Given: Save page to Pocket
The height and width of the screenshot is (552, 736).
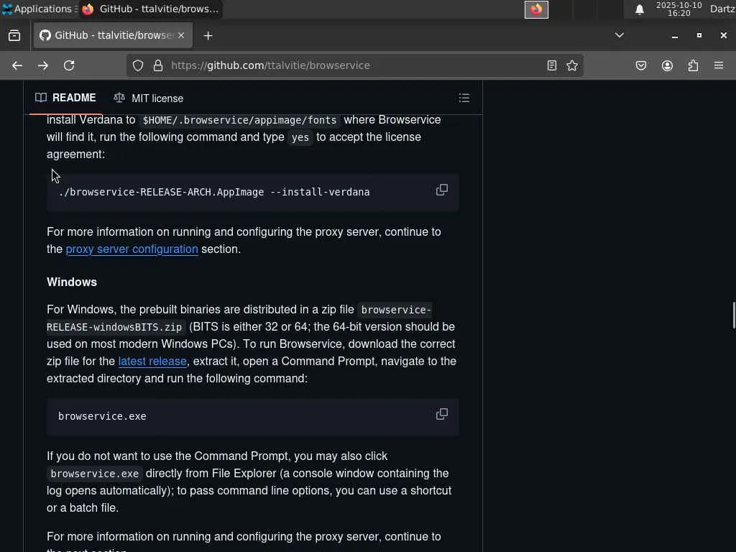Looking at the screenshot, I should [x=641, y=65].
